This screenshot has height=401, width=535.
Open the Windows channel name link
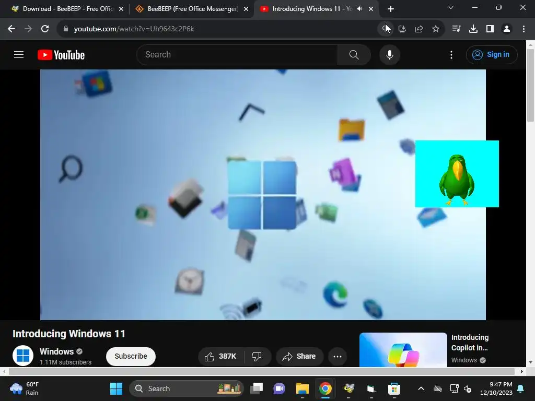tap(56, 351)
